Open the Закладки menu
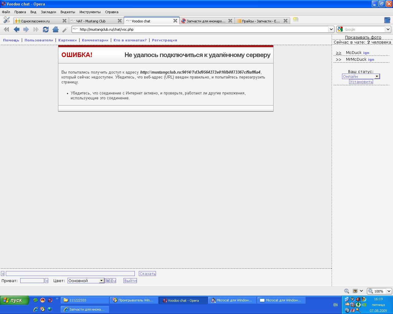This screenshot has height=314, width=393. point(48,12)
